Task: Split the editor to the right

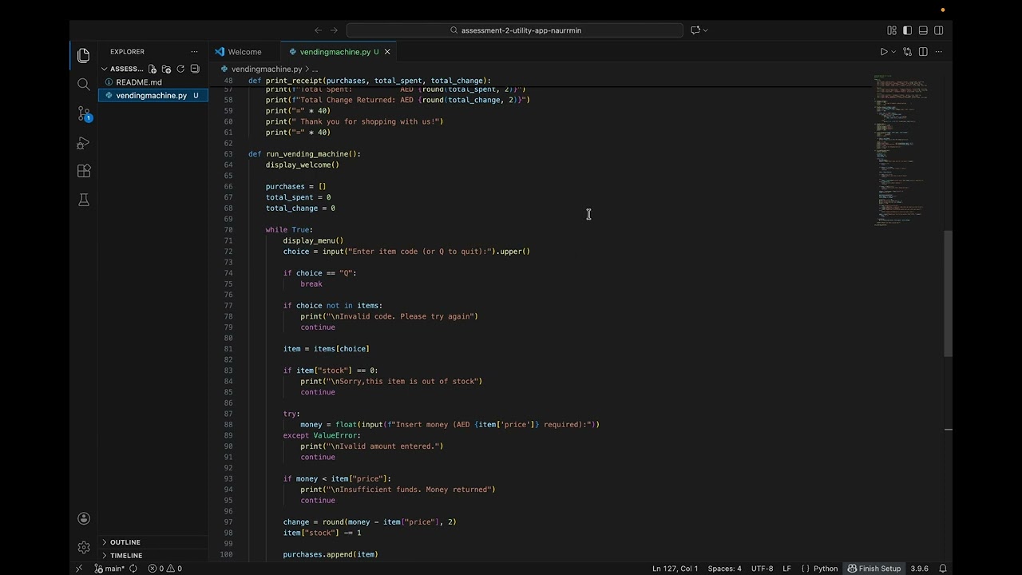Action: 923,52
